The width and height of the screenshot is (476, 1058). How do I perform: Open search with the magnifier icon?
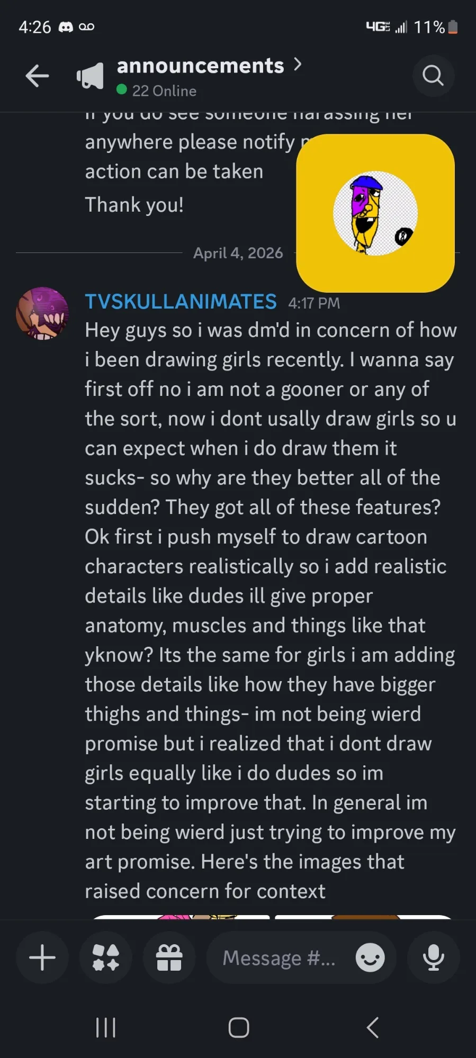[433, 76]
